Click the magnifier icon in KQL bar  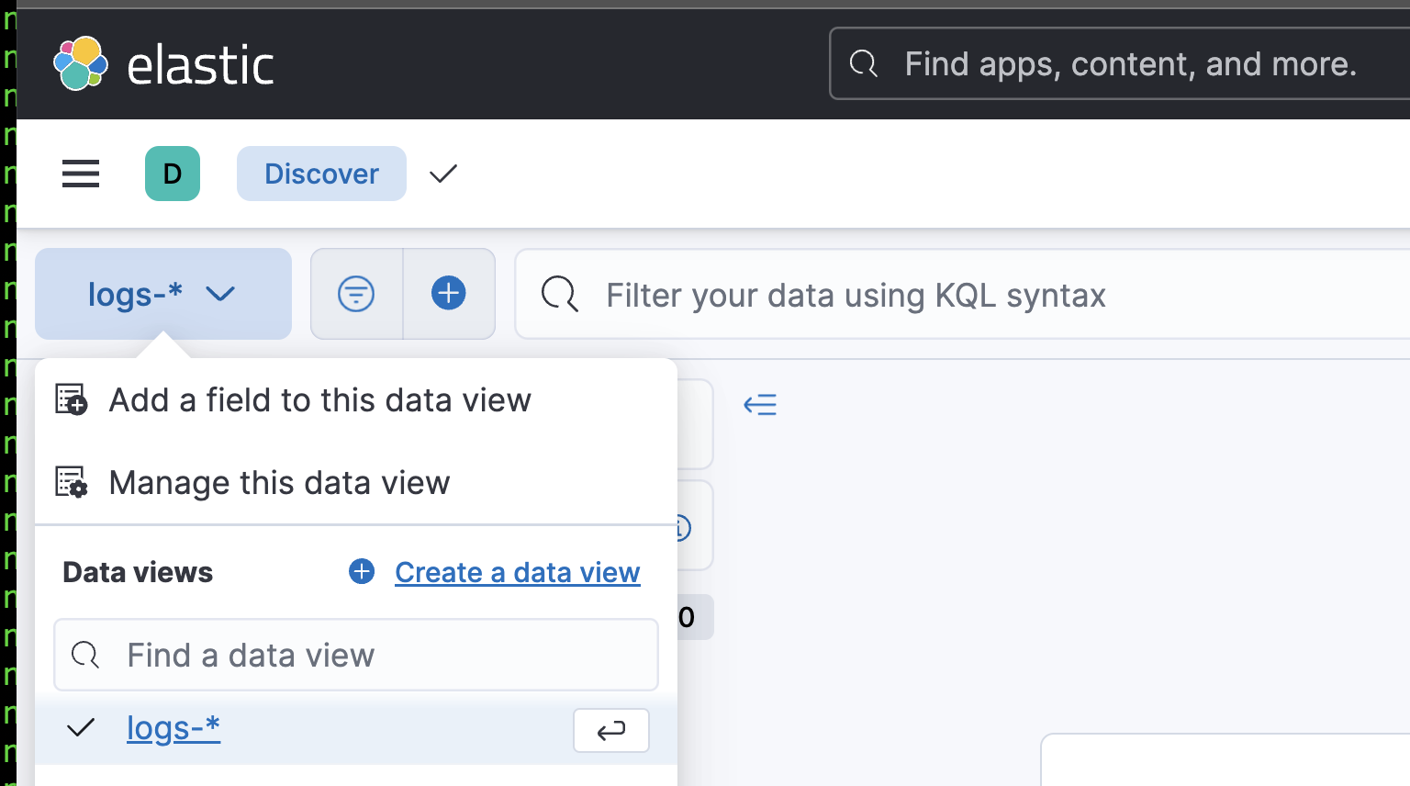pos(559,295)
